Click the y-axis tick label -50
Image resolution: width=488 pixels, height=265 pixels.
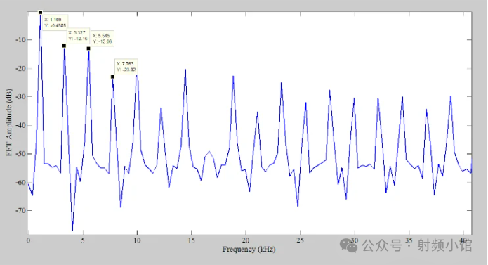20,154
